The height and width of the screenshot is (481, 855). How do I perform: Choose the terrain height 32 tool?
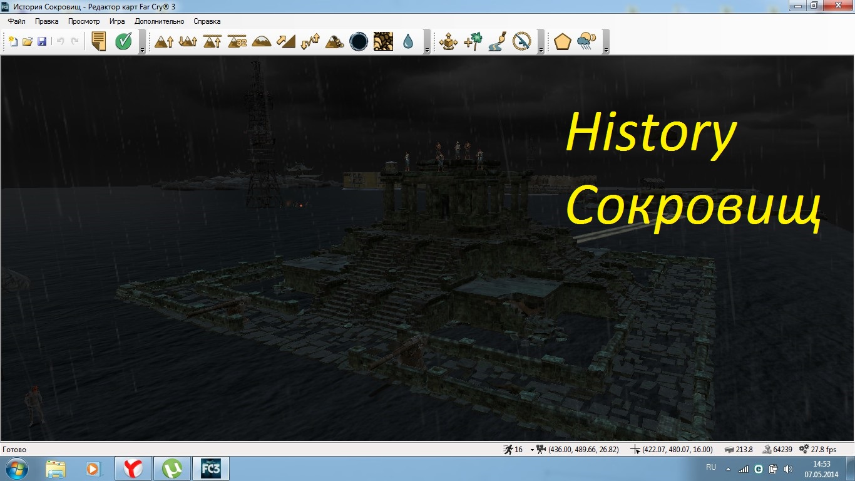237,41
